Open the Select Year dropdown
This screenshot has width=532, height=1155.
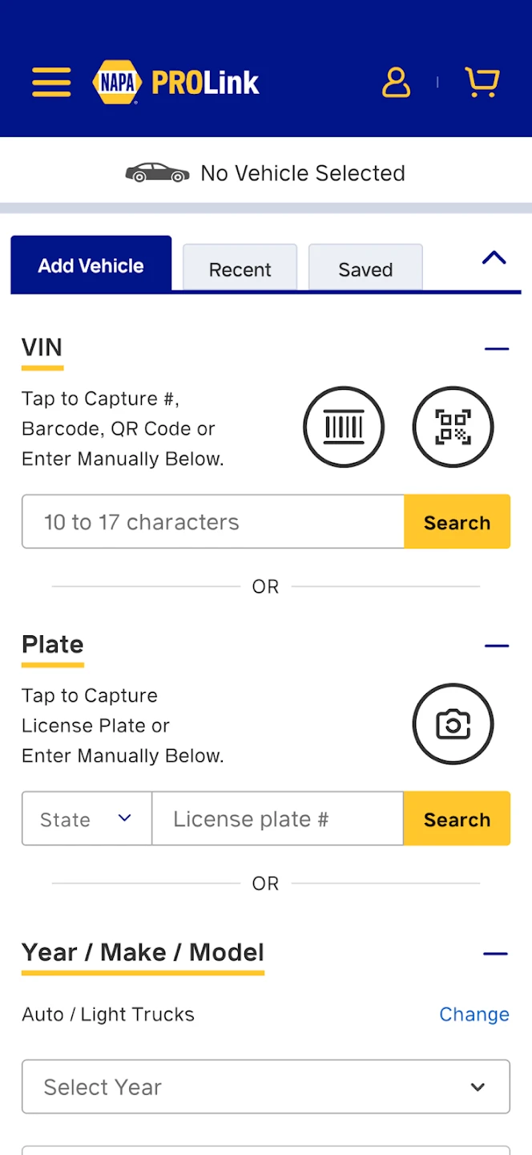coord(265,1087)
